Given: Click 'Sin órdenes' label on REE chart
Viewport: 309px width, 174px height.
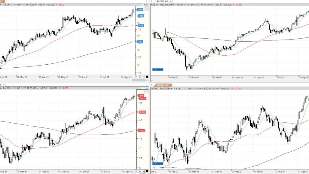Looking at the screenshot, I should tap(158, 69).
